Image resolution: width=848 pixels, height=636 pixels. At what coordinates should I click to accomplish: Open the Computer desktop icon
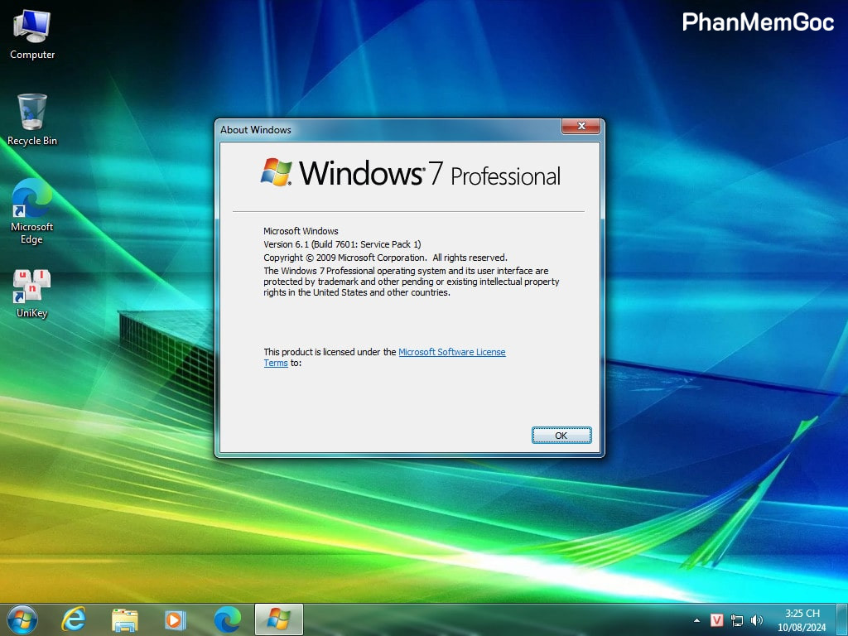click(x=32, y=35)
